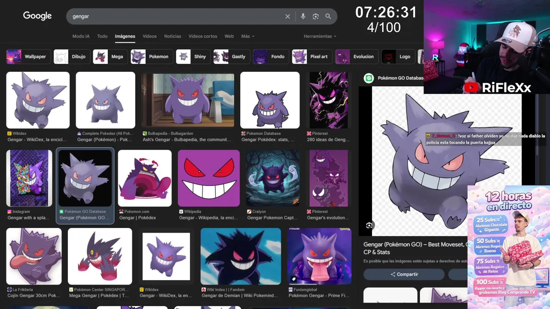Screen dimensions: 550x309
Task: Click Pokémon GO Database source favicon in preview
Action: tap(369, 78)
